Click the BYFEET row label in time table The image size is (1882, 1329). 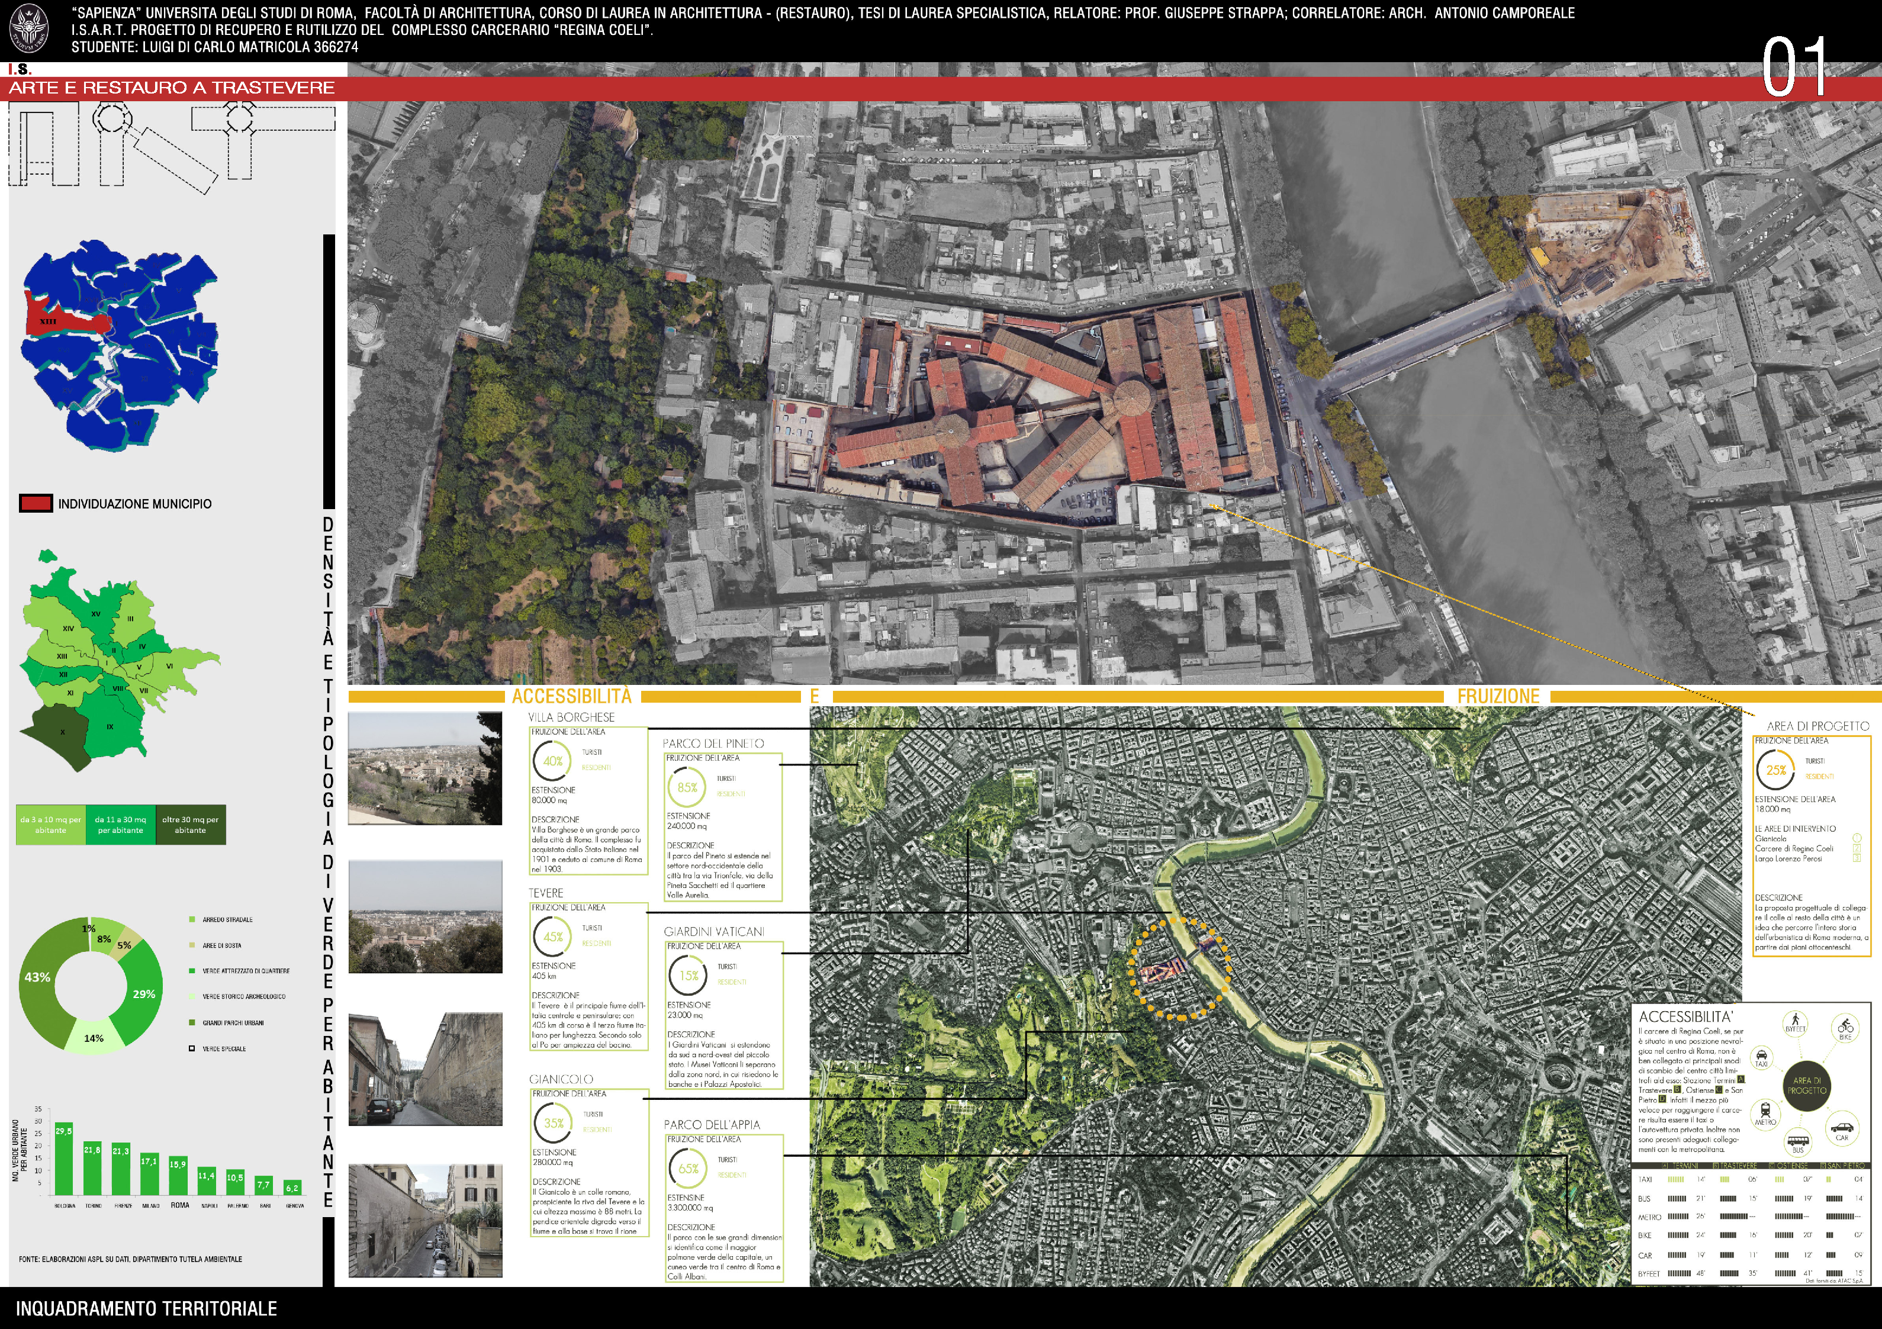(1648, 1274)
